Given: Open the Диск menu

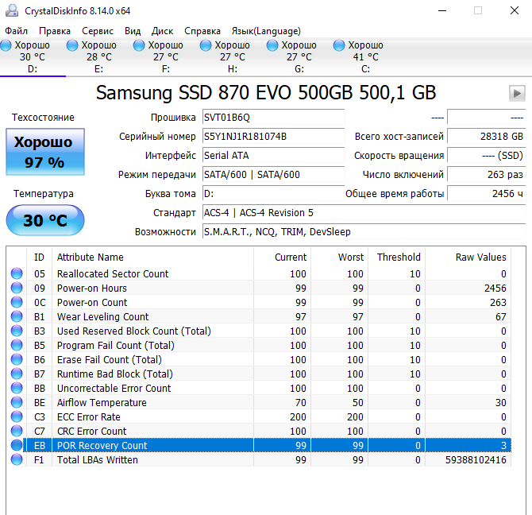Looking at the screenshot, I should coord(162,31).
